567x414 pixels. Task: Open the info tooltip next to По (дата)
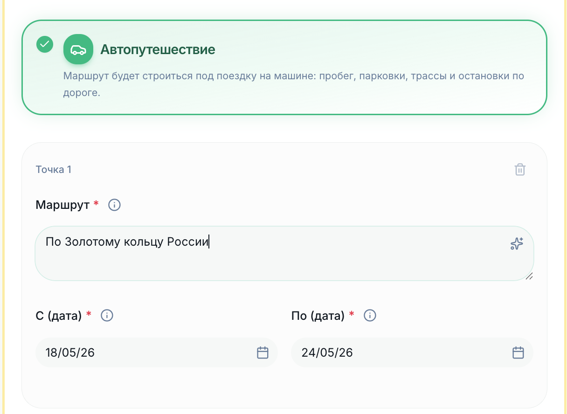[370, 316]
